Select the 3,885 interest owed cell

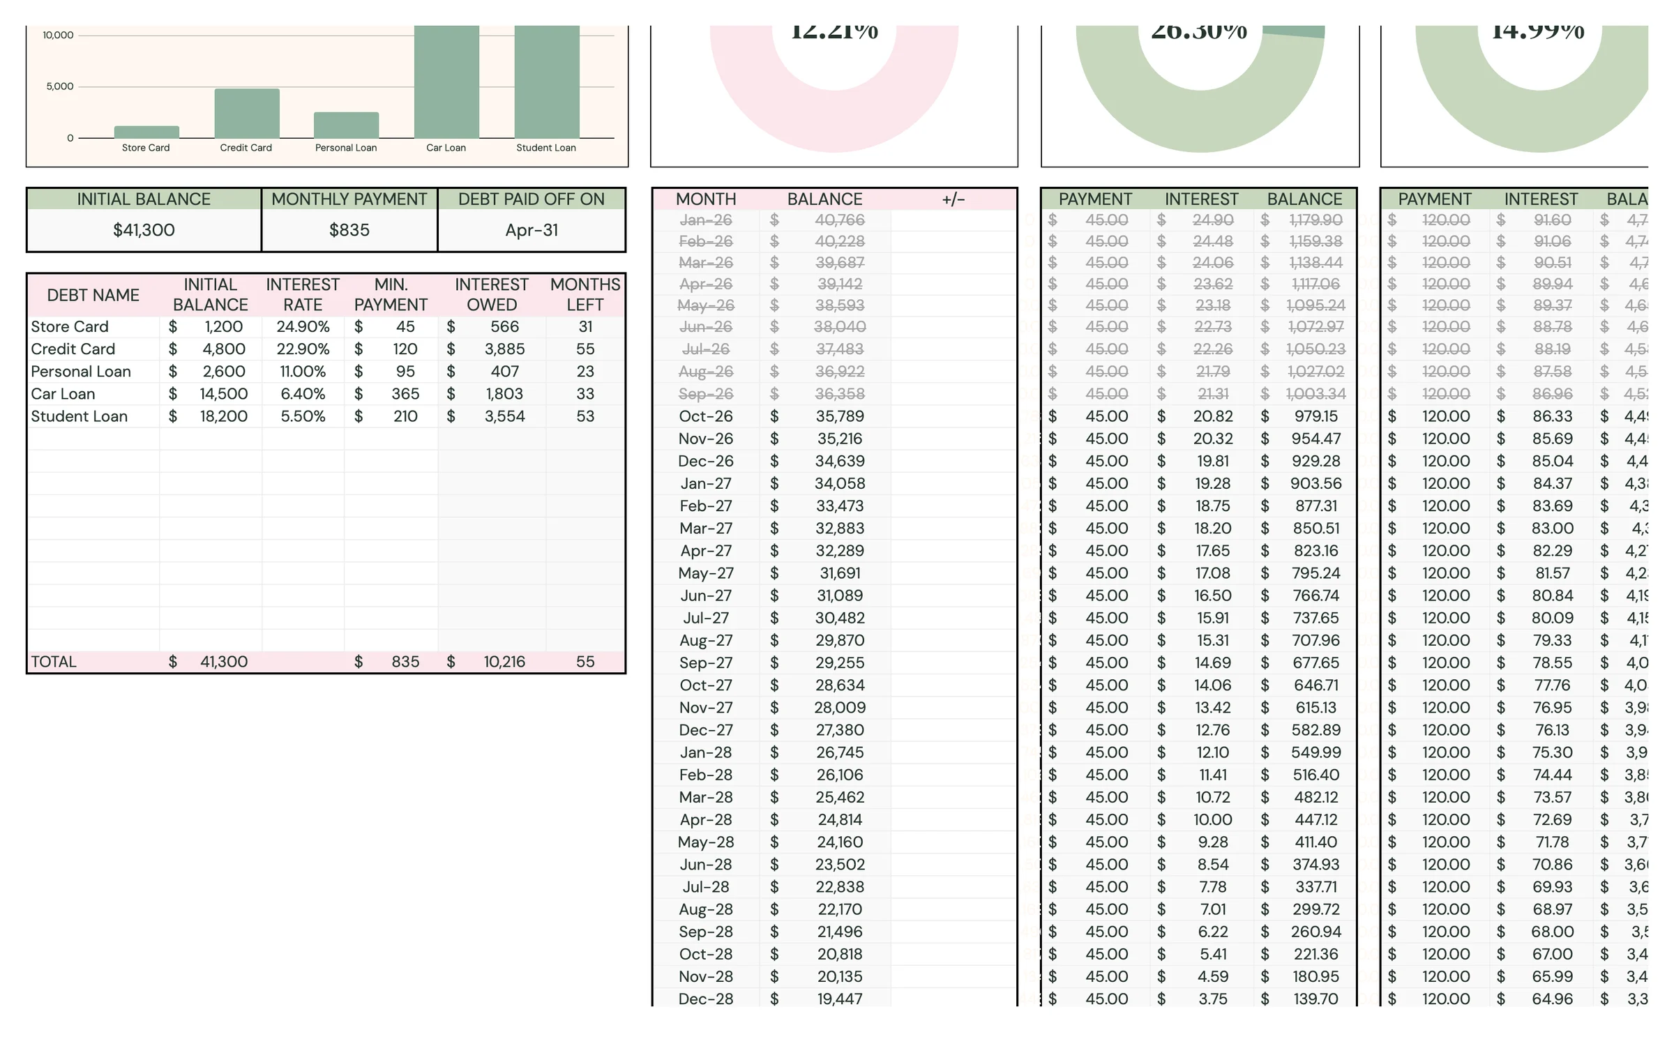(492, 349)
